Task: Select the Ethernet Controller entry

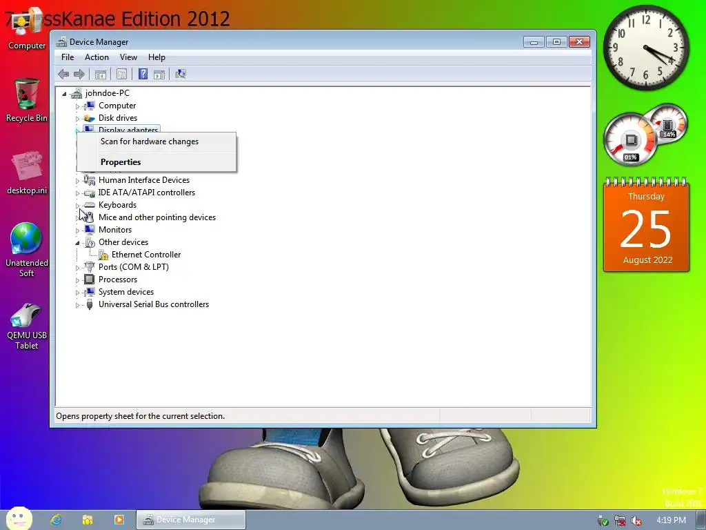Action: (146, 255)
